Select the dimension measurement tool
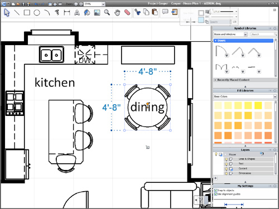279x209 pixels. point(67,13)
